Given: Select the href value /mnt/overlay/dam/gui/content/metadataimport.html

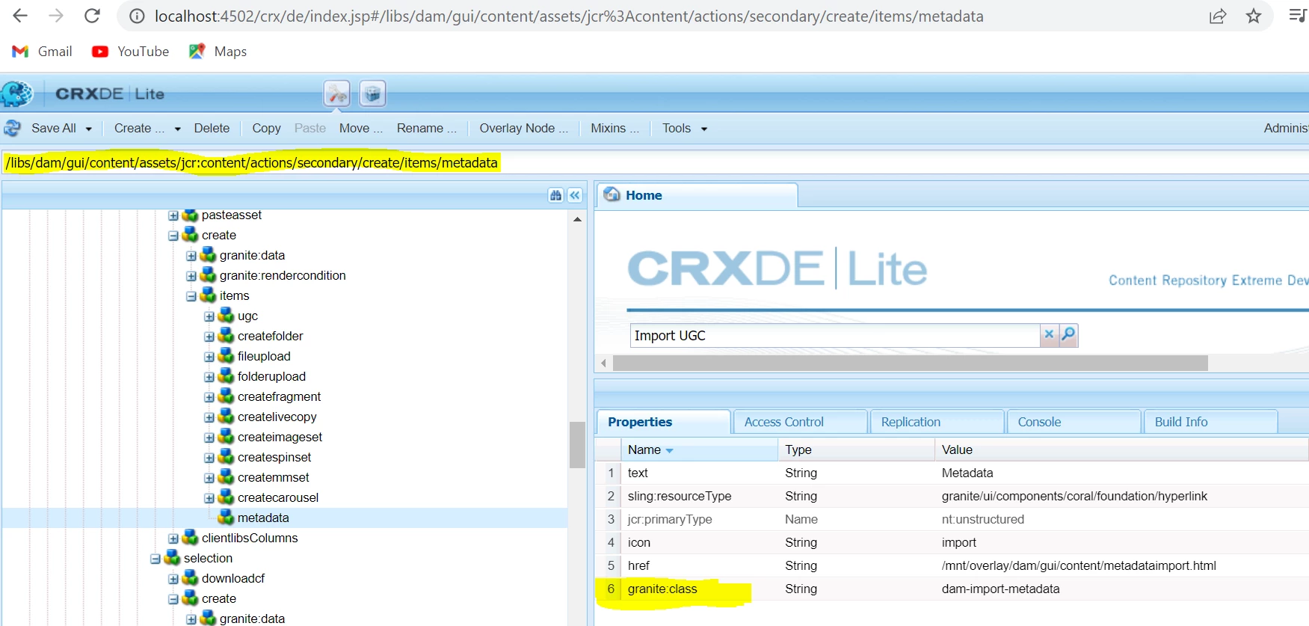Looking at the screenshot, I should [x=1079, y=565].
